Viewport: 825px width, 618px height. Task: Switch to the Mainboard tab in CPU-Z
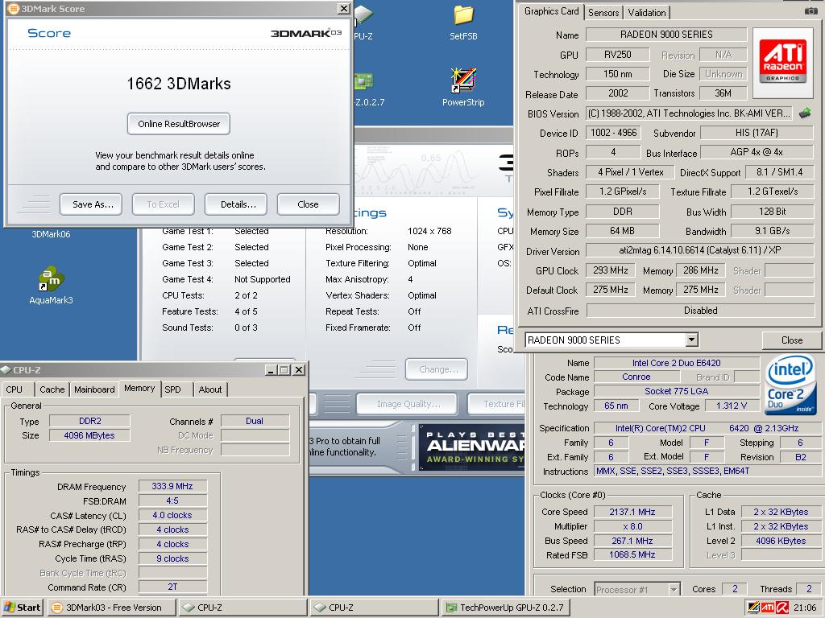(x=94, y=389)
